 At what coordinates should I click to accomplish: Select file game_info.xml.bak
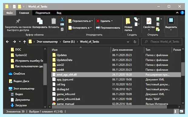pyautogui.click(x=68, y=99)
